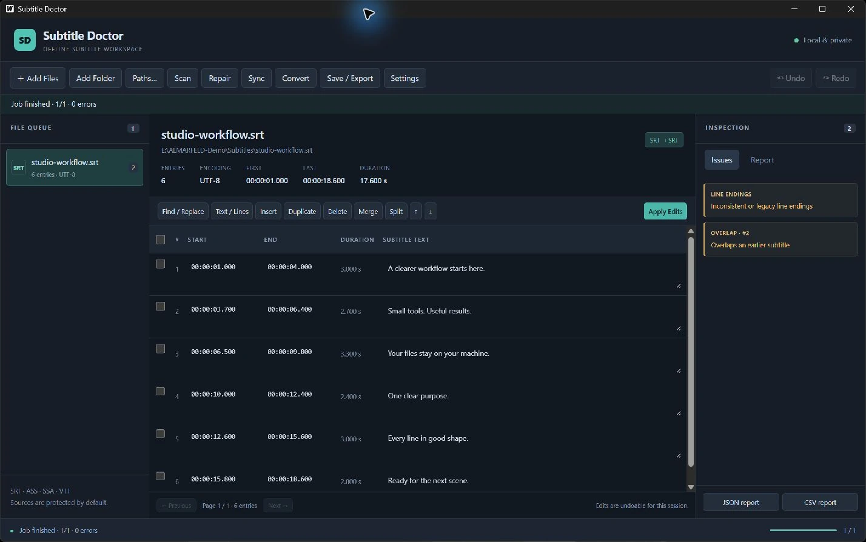Check the box for entry 1 starting 00:00:01.000
The height and width of the screenshot is (542, 866).
tap(160, 264)
